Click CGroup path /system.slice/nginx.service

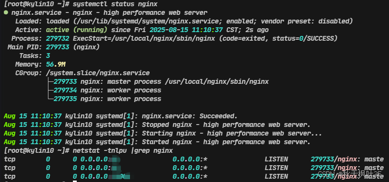click(98, 73)
